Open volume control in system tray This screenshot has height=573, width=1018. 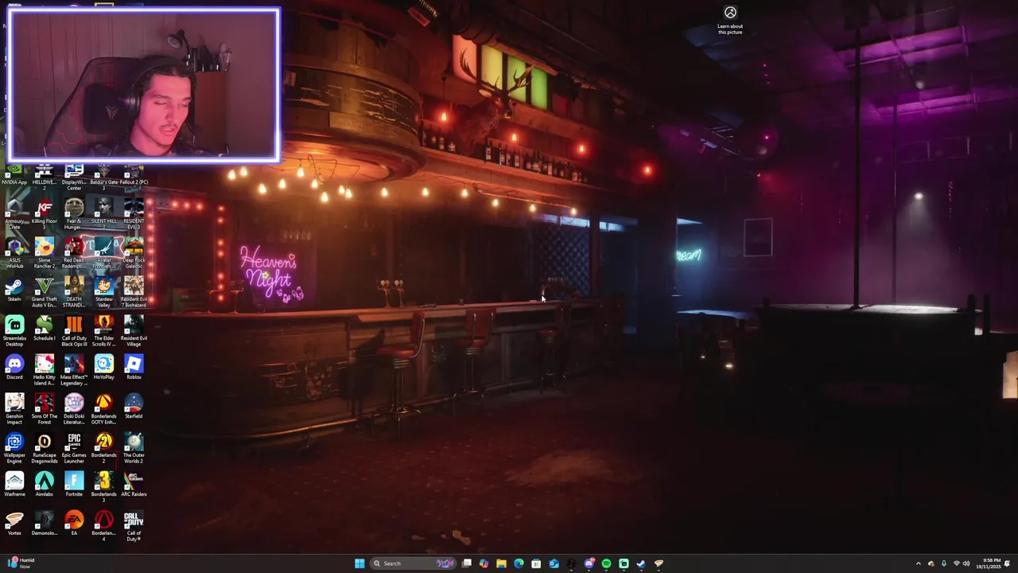pos(966,563)
